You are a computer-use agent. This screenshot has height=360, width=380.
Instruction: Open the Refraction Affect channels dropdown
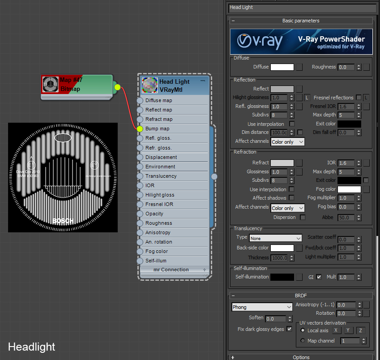click(287, 208)
